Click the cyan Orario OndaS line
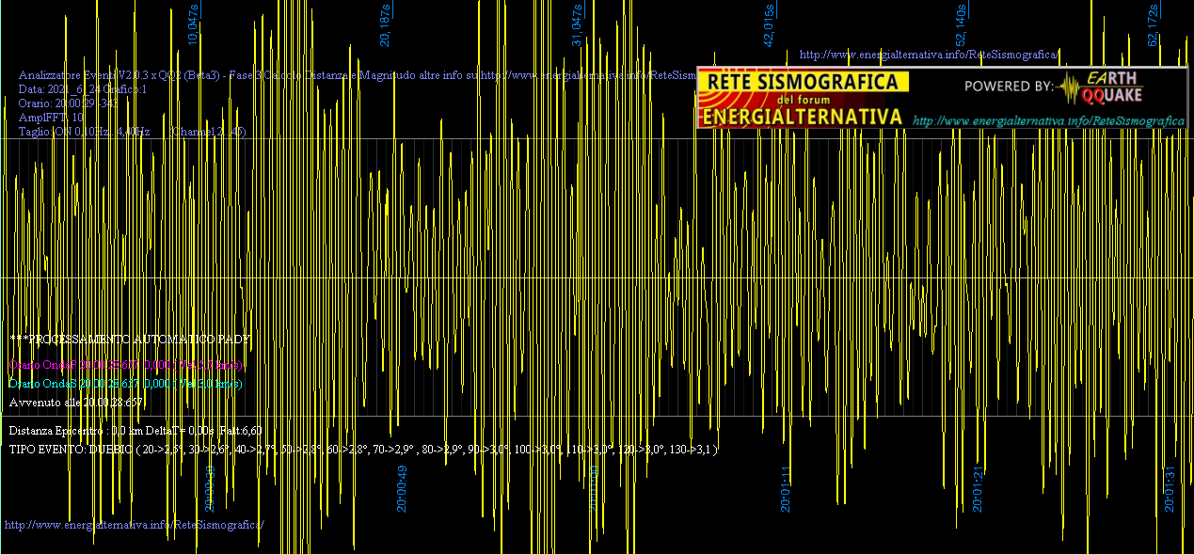This screenshot has height=554, width=1194. [x=125, y=384]
